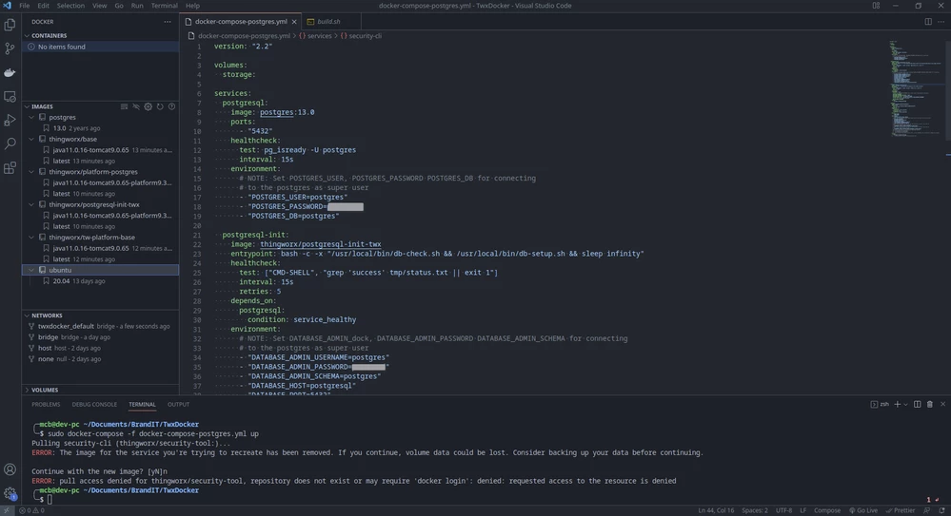Viewport: 951px width, 516px height.
Task: Open the Search view in activity bar
Action: (x=10, y=143)
